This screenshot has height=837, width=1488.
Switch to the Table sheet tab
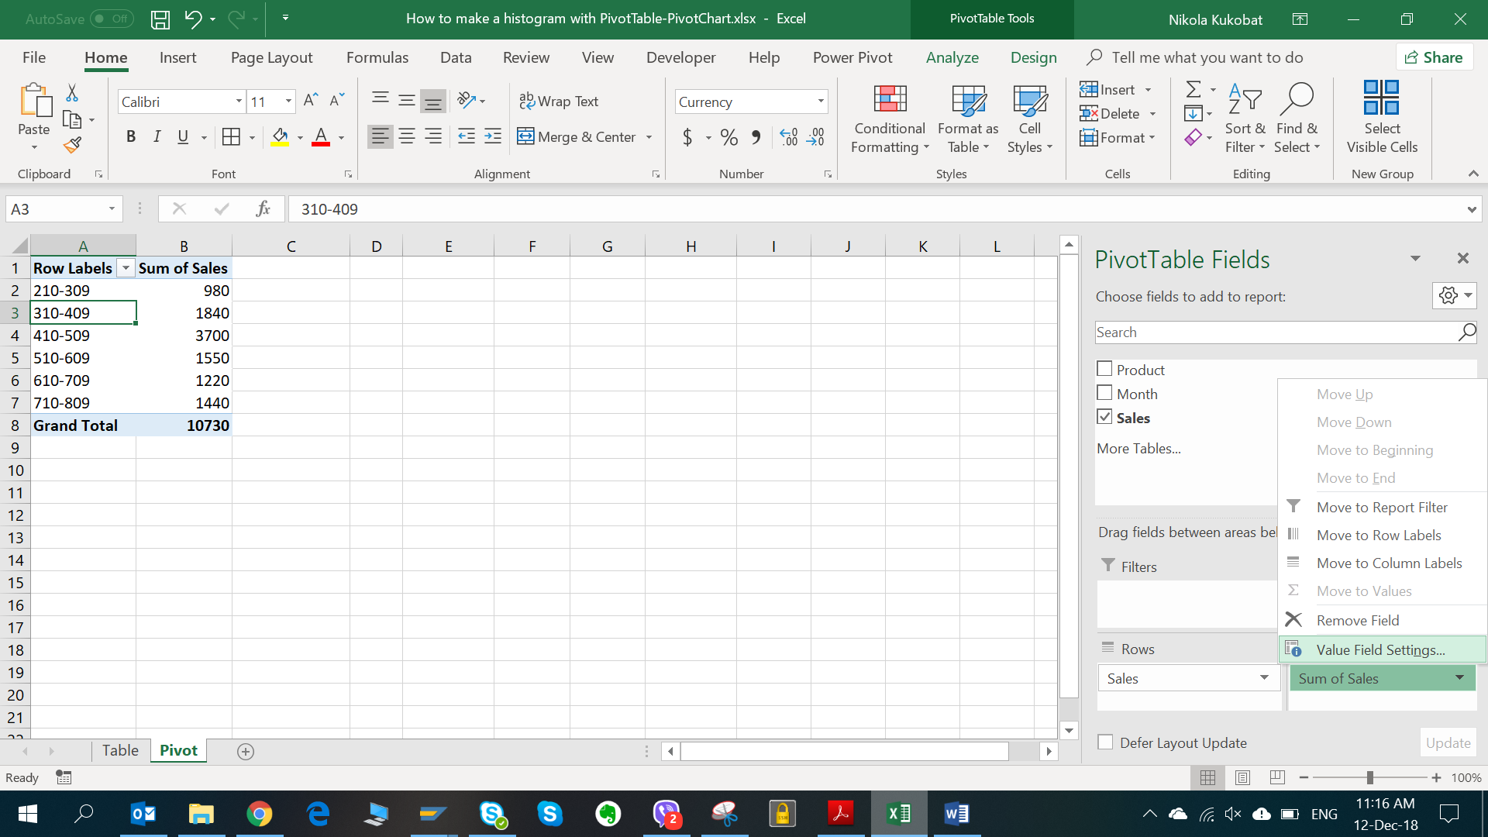click(119, 750)
